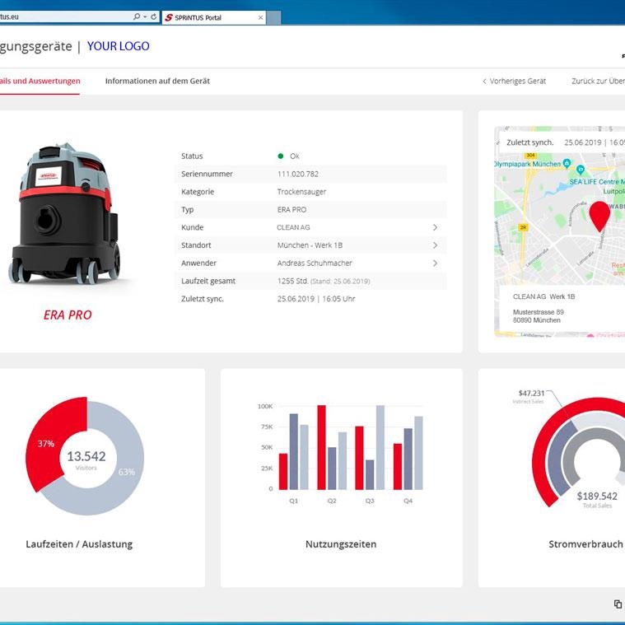The height and width of the screenshot is (625, 625).
Task: Select the Details und Auswertungen tab
Action: [40, 82]
